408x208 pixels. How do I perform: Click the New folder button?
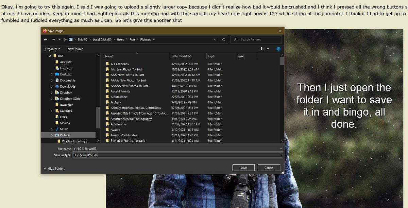click(75, 49)
